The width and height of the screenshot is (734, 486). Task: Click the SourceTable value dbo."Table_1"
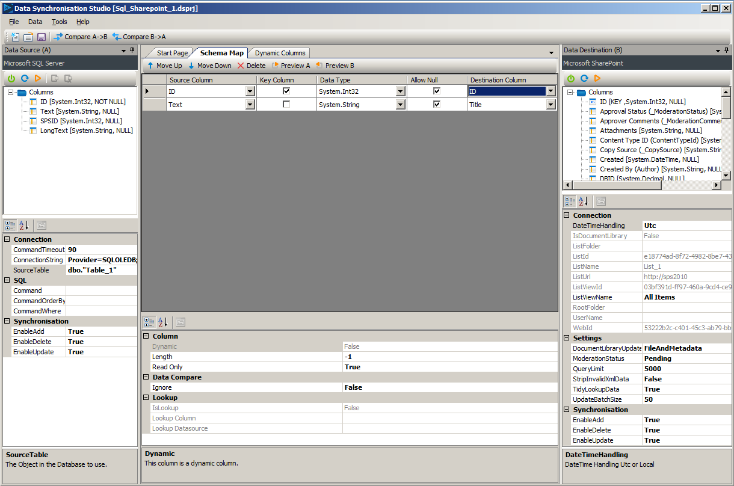click(x=102, y=270)
